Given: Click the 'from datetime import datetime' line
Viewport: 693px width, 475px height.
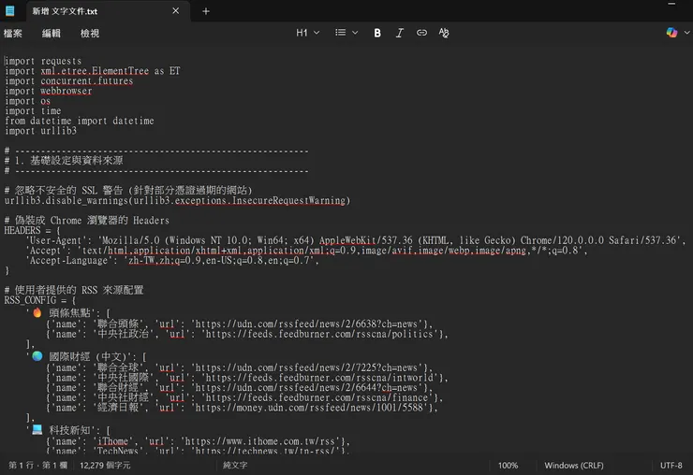Looking at the screenshot, I should 79,121.
